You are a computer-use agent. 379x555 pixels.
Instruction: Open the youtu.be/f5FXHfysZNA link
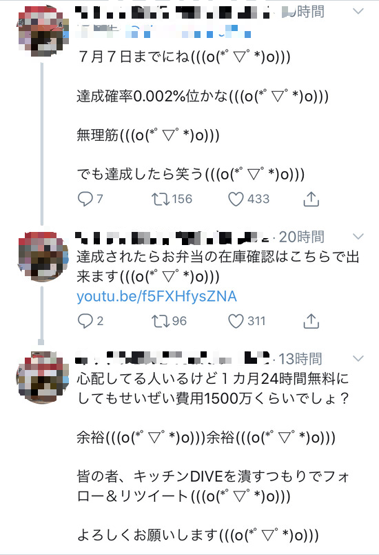point(156,297)
